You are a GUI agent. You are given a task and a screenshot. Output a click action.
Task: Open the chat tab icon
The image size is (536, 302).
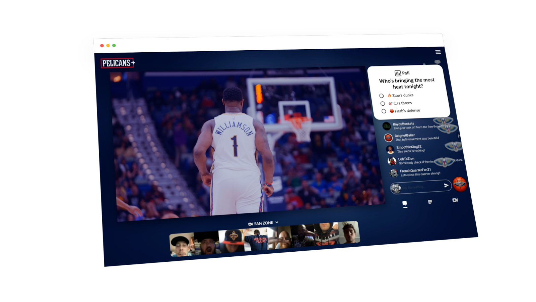coord(405,204)
